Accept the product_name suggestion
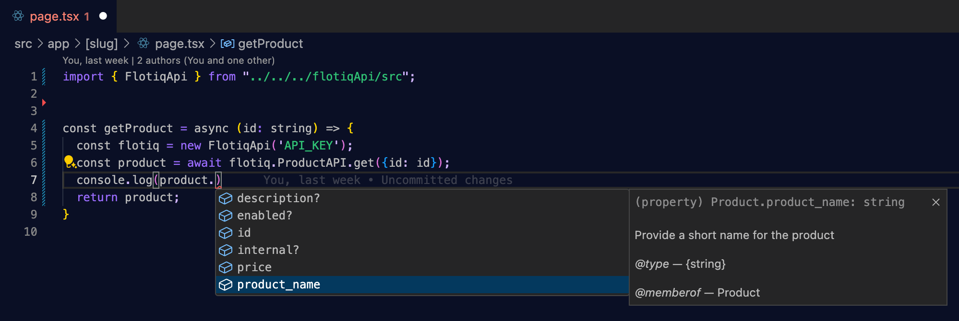959x321 pixels. [422, 285]
